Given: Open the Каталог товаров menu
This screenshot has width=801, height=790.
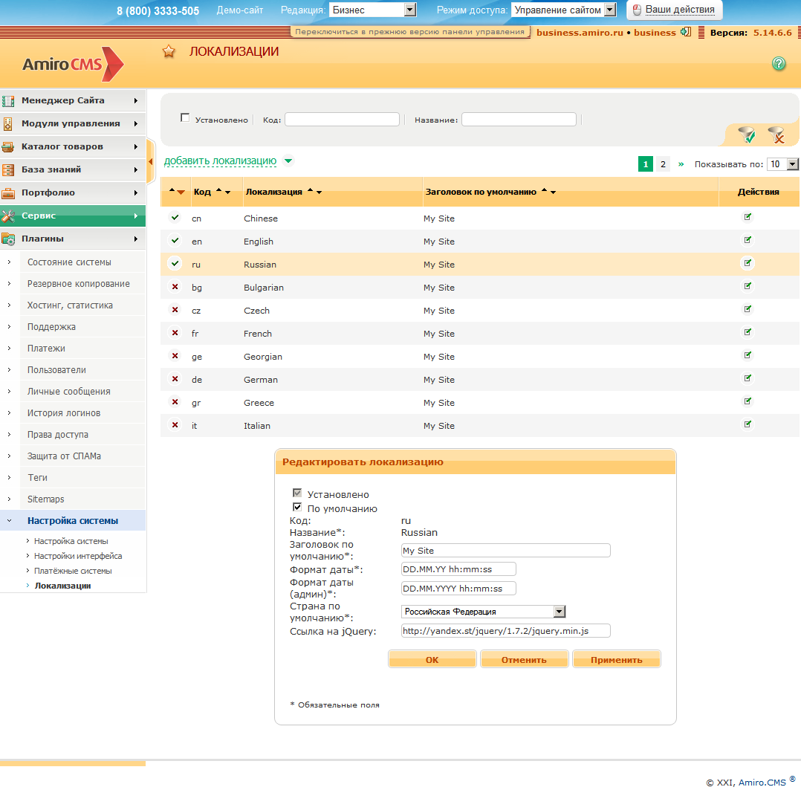Looking at the screenshot, I should pos(72,146).
